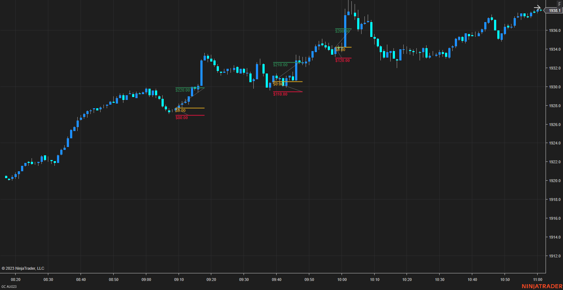Select the green $210.00 profit target label
563x290 pixels.
click(280, 65)
